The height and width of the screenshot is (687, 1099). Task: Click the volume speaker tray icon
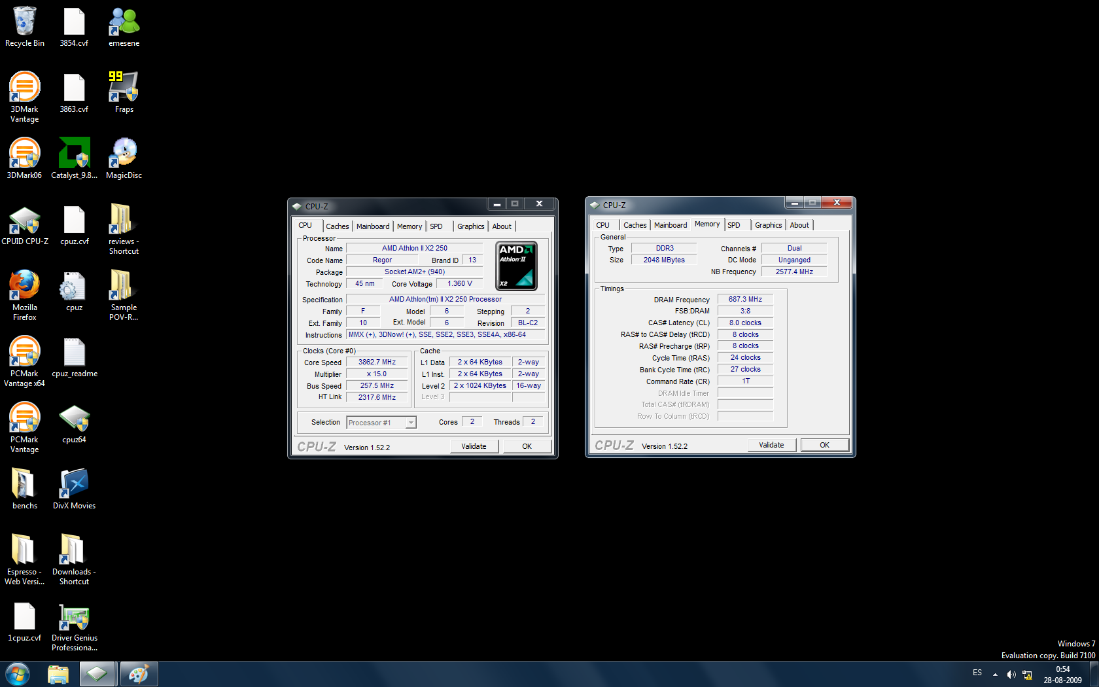pyautogui.click(x=1011, y=675)
